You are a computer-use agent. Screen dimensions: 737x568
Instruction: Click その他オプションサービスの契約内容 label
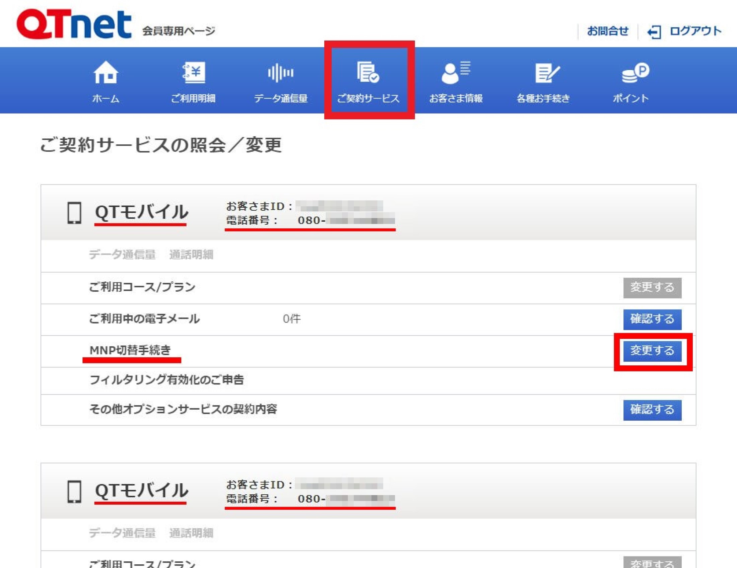click(183, 410)
